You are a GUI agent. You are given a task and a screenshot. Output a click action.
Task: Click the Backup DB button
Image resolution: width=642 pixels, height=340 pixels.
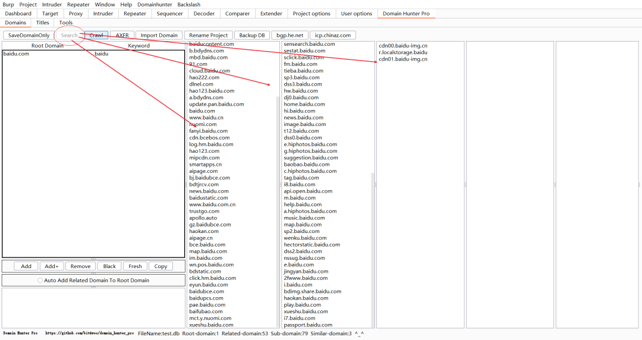(x=252, y=35)
